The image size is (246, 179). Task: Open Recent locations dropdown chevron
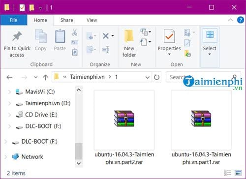(36, 77)
